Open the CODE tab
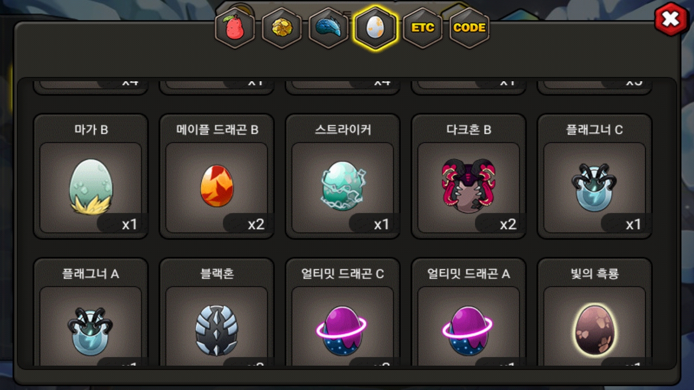Screen dimensions: 694x390 [470, 28]
